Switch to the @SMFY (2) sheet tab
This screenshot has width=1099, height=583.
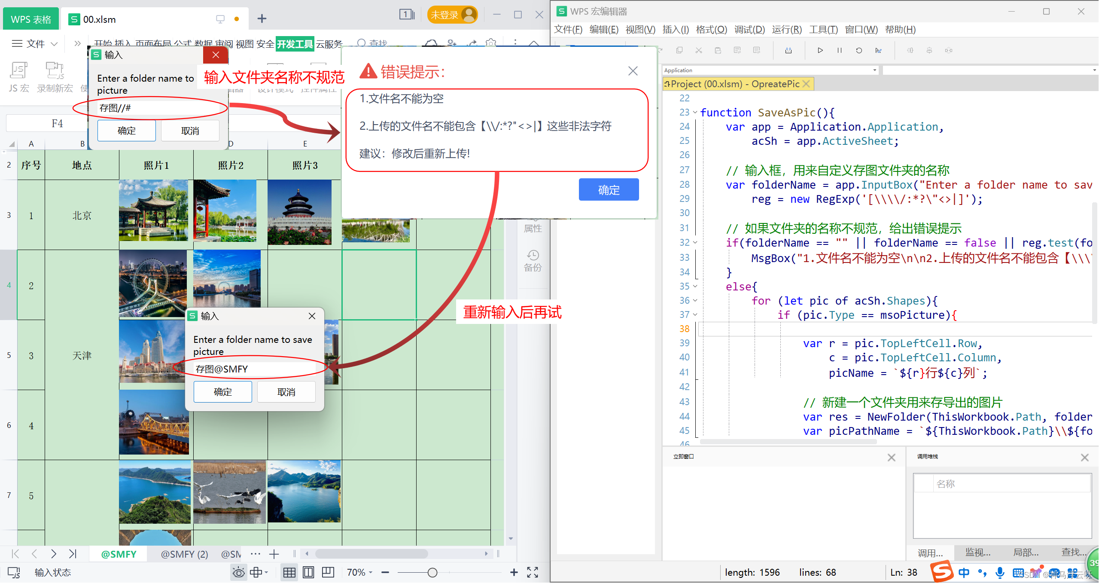click(x=184, y=554)
